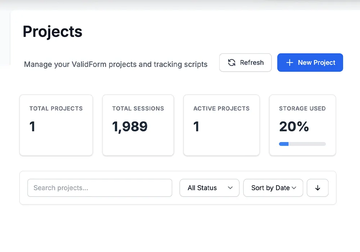Click the plus icon in New Project
The image size is (360, 252).
tap(289, 62)
